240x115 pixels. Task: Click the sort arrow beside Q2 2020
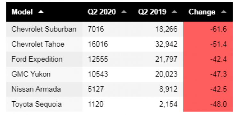(x=124, y=11)
